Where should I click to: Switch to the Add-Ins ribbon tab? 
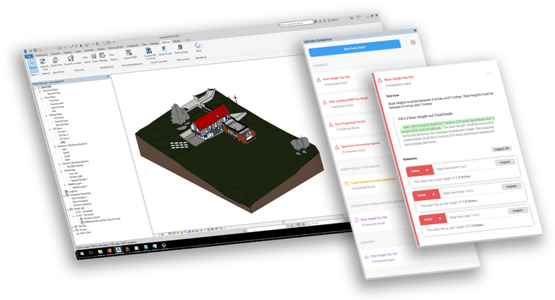166,41
